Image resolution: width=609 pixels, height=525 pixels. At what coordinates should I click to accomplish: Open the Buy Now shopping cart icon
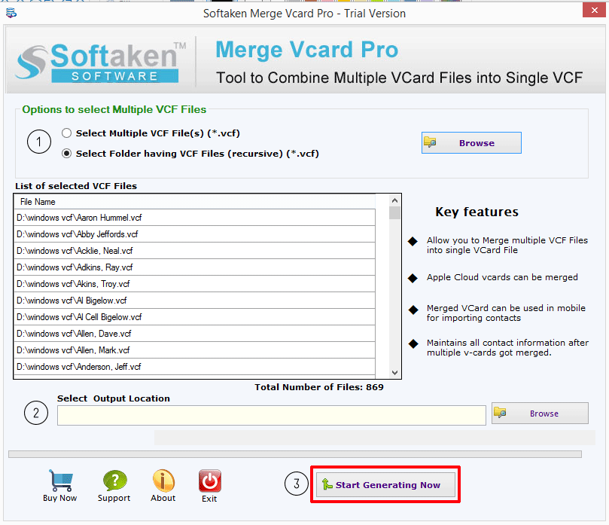pos(60,480)
